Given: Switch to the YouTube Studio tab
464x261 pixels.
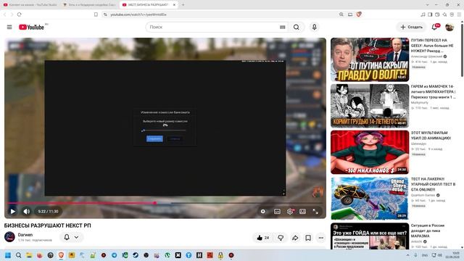Looking at the screenshot, I should click(x=30, y=5).
